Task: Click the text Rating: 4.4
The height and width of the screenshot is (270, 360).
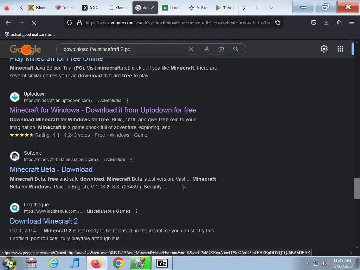Action: pos(47,135)
